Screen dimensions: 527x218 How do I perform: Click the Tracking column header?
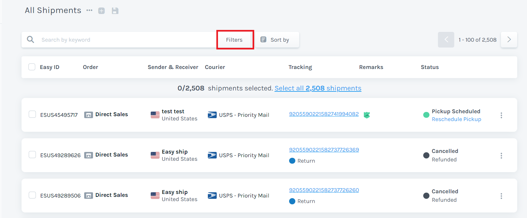tap(300, 67)
